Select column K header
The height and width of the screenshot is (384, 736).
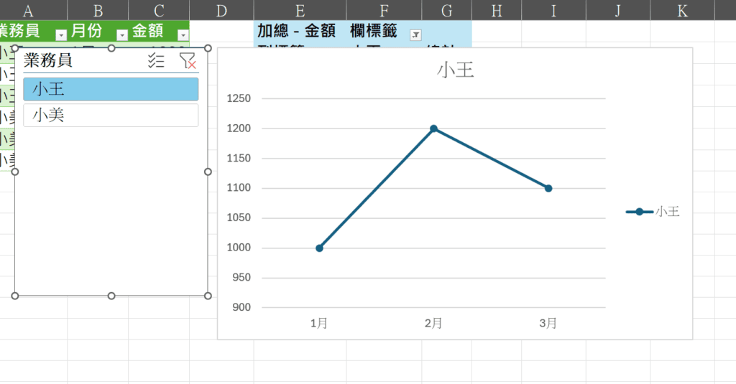682,10
